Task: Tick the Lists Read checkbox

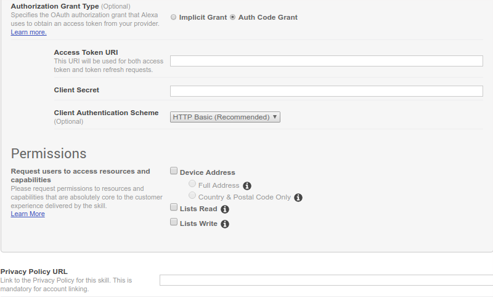Action: 174,208
